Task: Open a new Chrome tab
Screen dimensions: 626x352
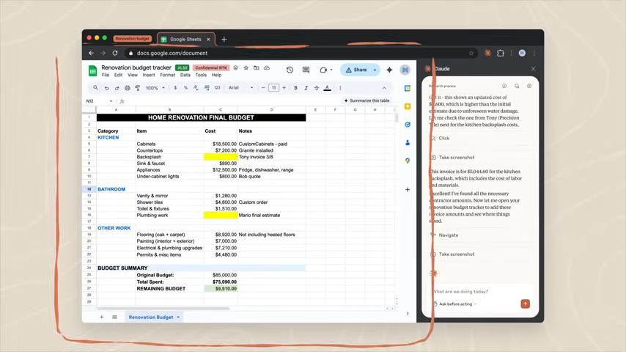Action: coord(224,39)
